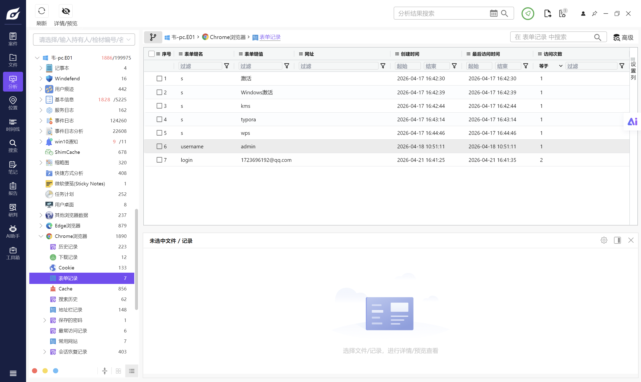
Task: Collapse the 韦-pc.E01 tree node
Action: 37,58
